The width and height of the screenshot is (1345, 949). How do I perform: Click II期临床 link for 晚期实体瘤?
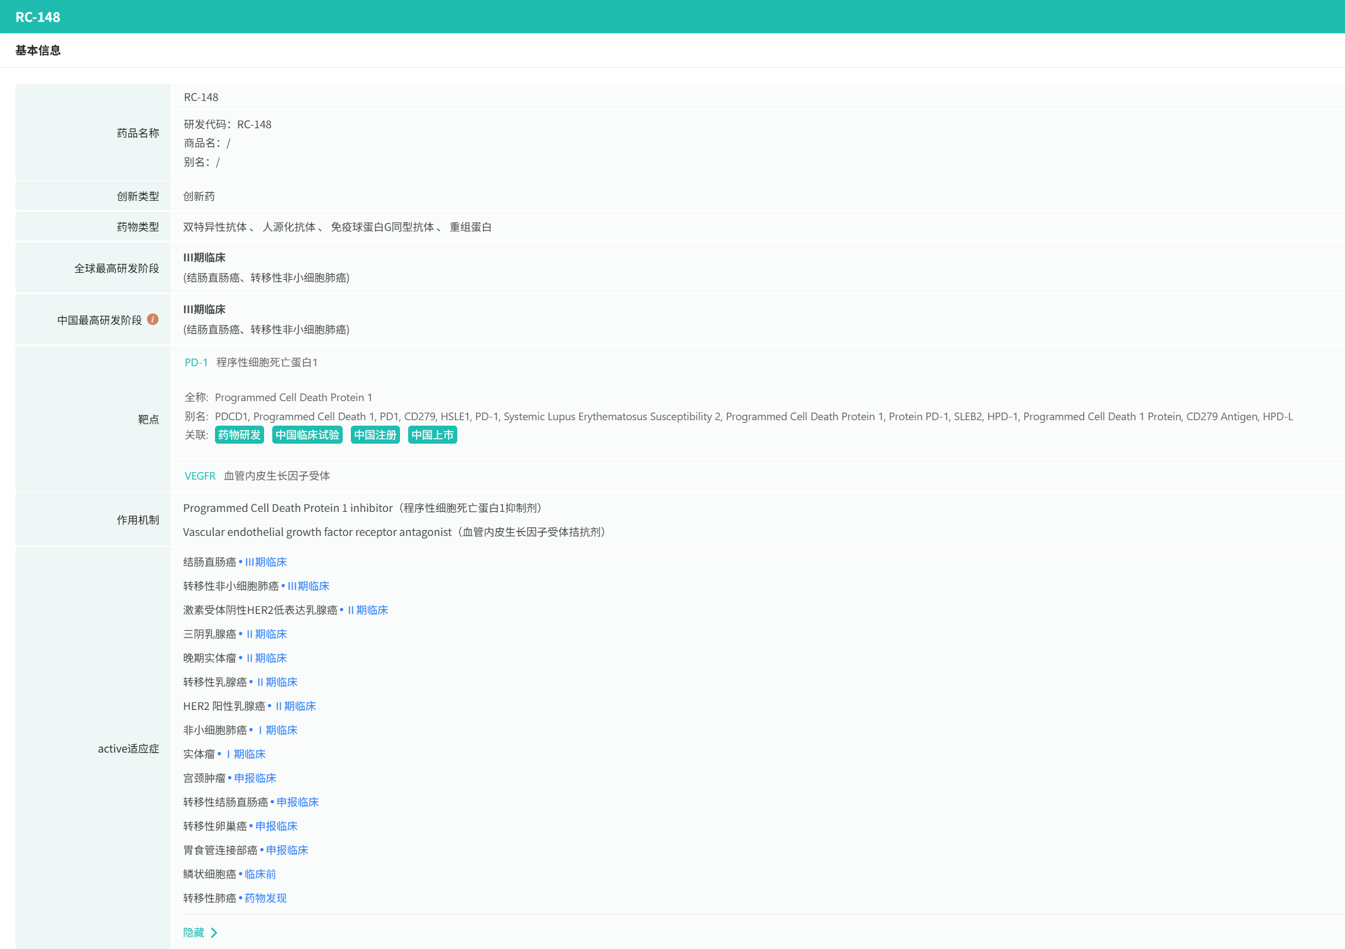pyautogui.click(x=266, y=658)
